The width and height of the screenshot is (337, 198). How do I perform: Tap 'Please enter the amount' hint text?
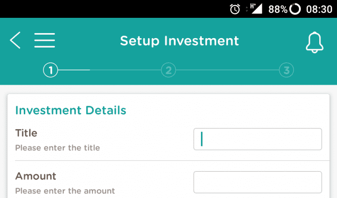point(65,191)
